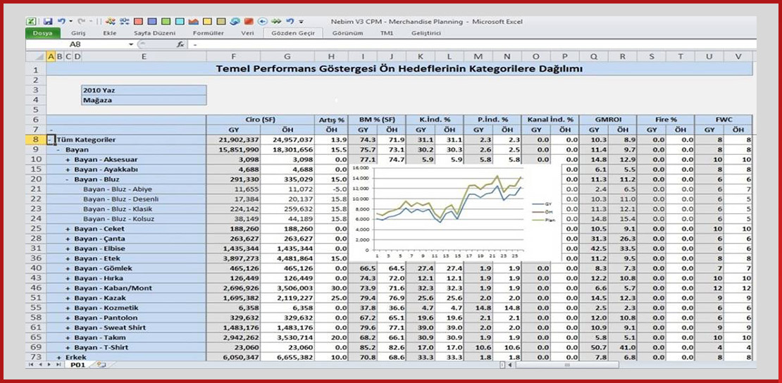
Task: Click the Save icon in the quick access toolbar
Action: [48, 21]
